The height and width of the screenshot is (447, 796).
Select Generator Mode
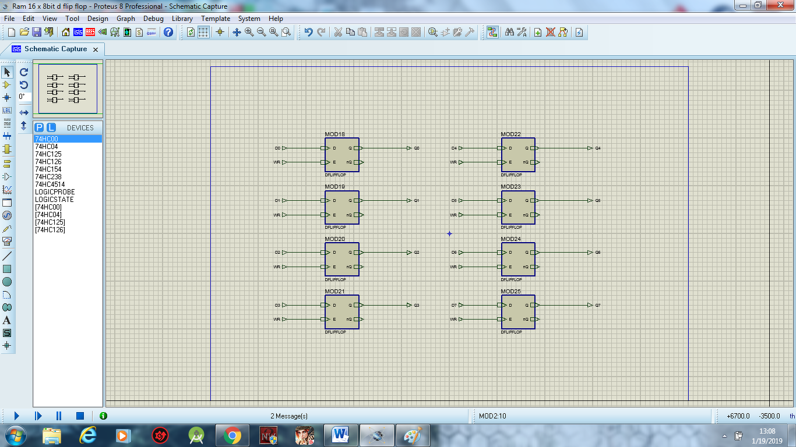[x=7, y=215]
